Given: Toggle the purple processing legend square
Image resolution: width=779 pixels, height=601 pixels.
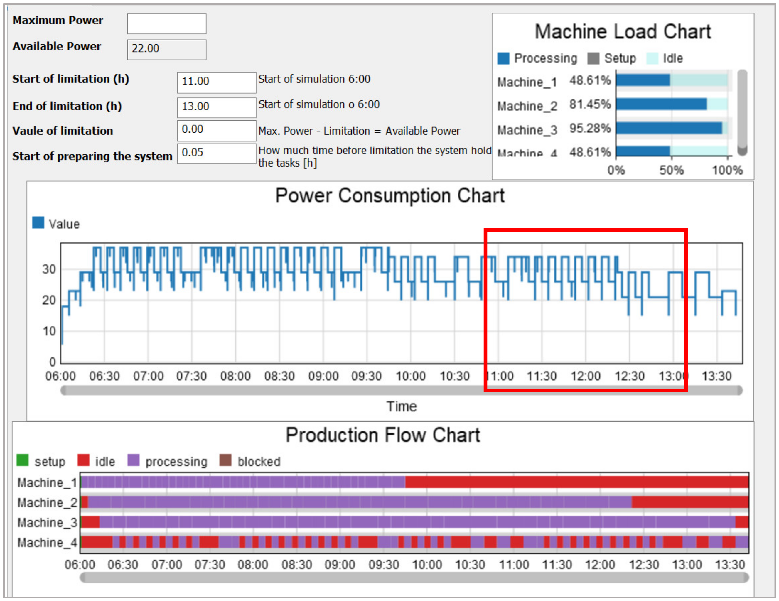Looking at the screenshot, I should point(133,460).
